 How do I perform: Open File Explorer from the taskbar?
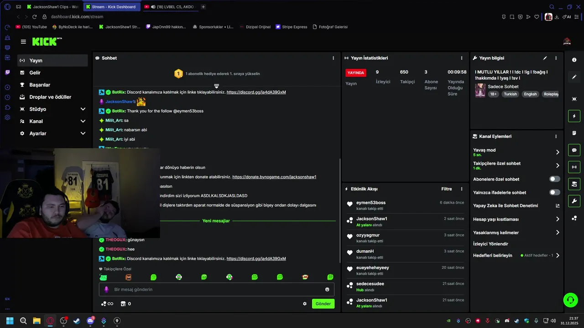pos(36,321)
